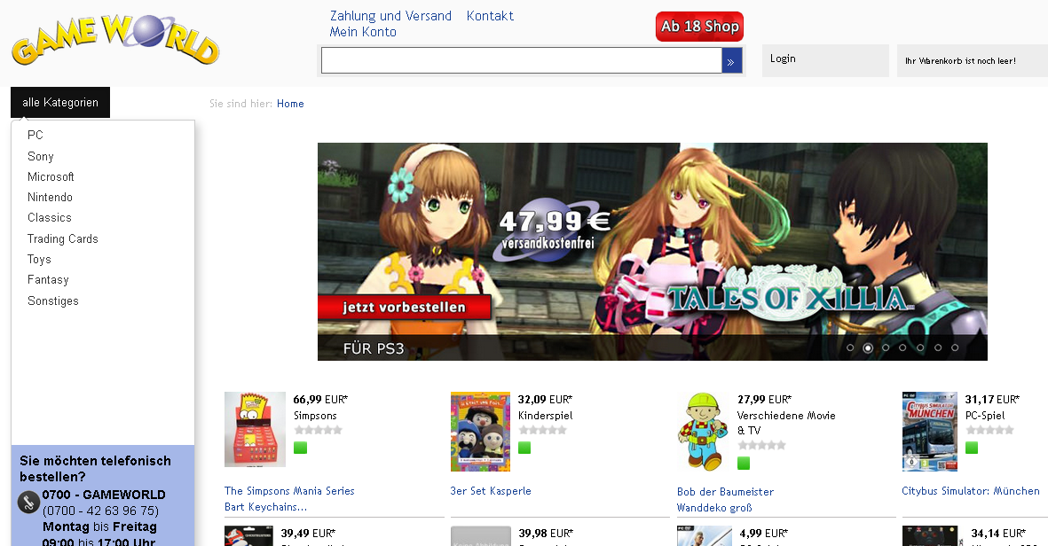Screen dimensions: 1048x546
Task: Select seventh banner slide dot
Action: point(955,347)
